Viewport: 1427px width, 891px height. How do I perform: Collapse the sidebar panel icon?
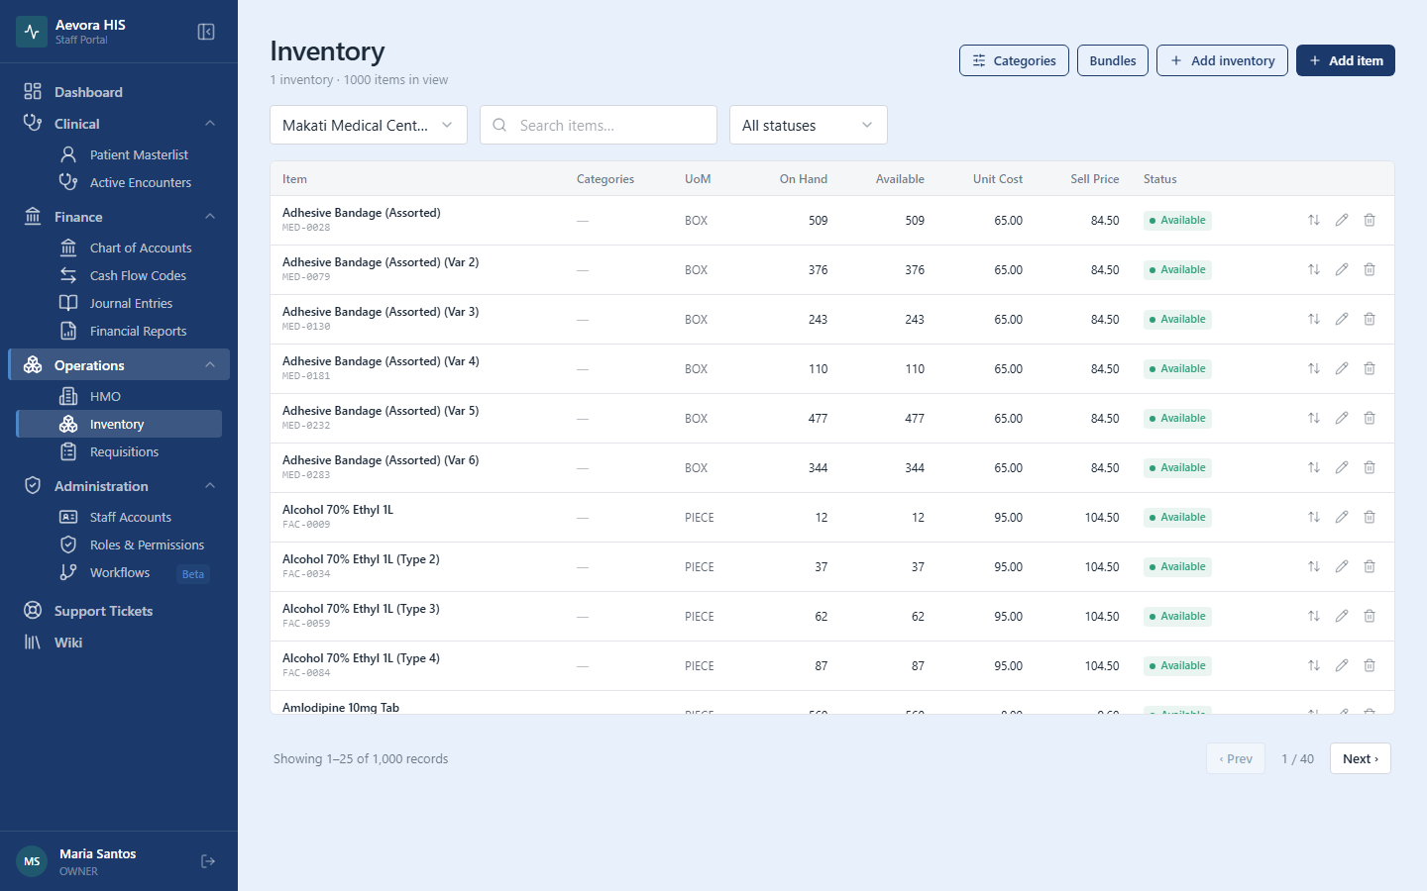(206, 32)
